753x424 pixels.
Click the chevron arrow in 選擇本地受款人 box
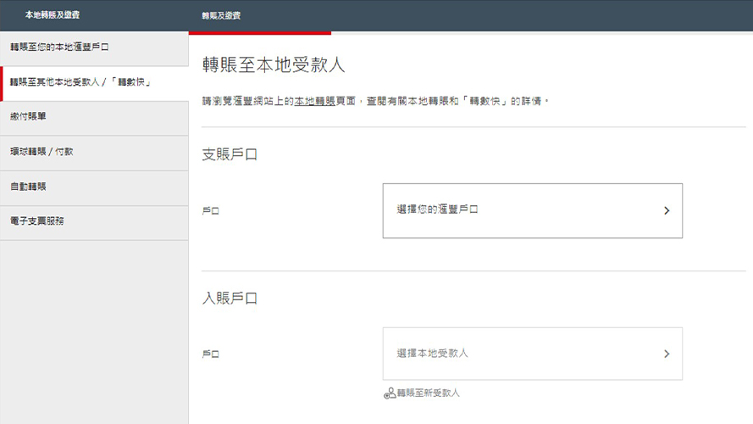[x=667, y=354]
